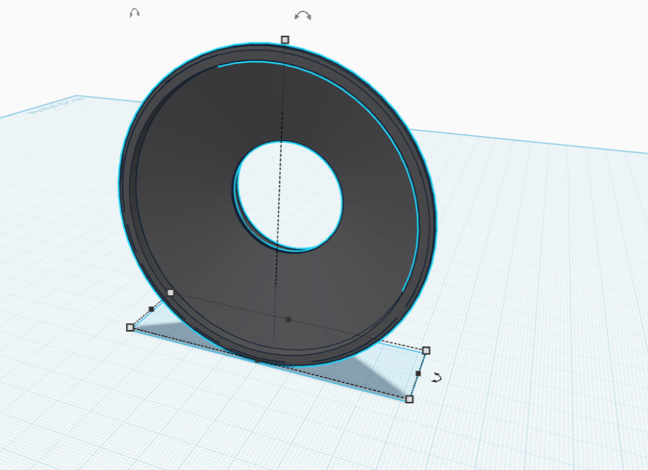Click the black midpoint handle beneath disc's bottom edge
The width and height of the screenshot is (648, 470).
(x=257, y=361)
